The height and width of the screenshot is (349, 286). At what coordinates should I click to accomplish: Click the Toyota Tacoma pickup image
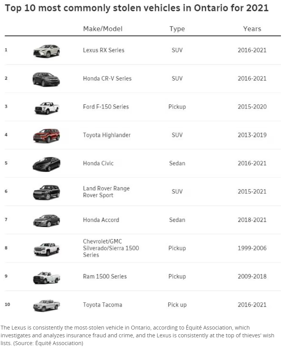point(47,305)
